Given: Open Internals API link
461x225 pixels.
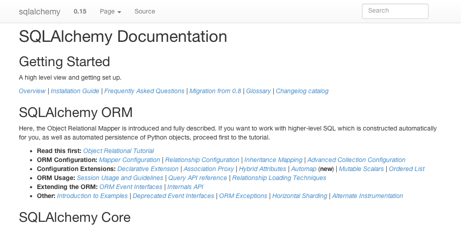Looking at the screenshot, I should point(185,187).
